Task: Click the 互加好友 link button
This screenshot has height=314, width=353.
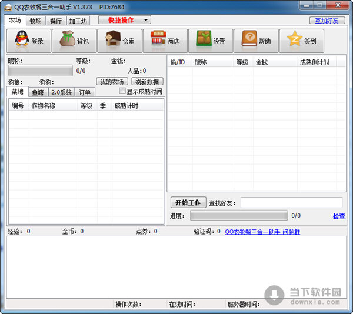Action: [x=327, y=21]
